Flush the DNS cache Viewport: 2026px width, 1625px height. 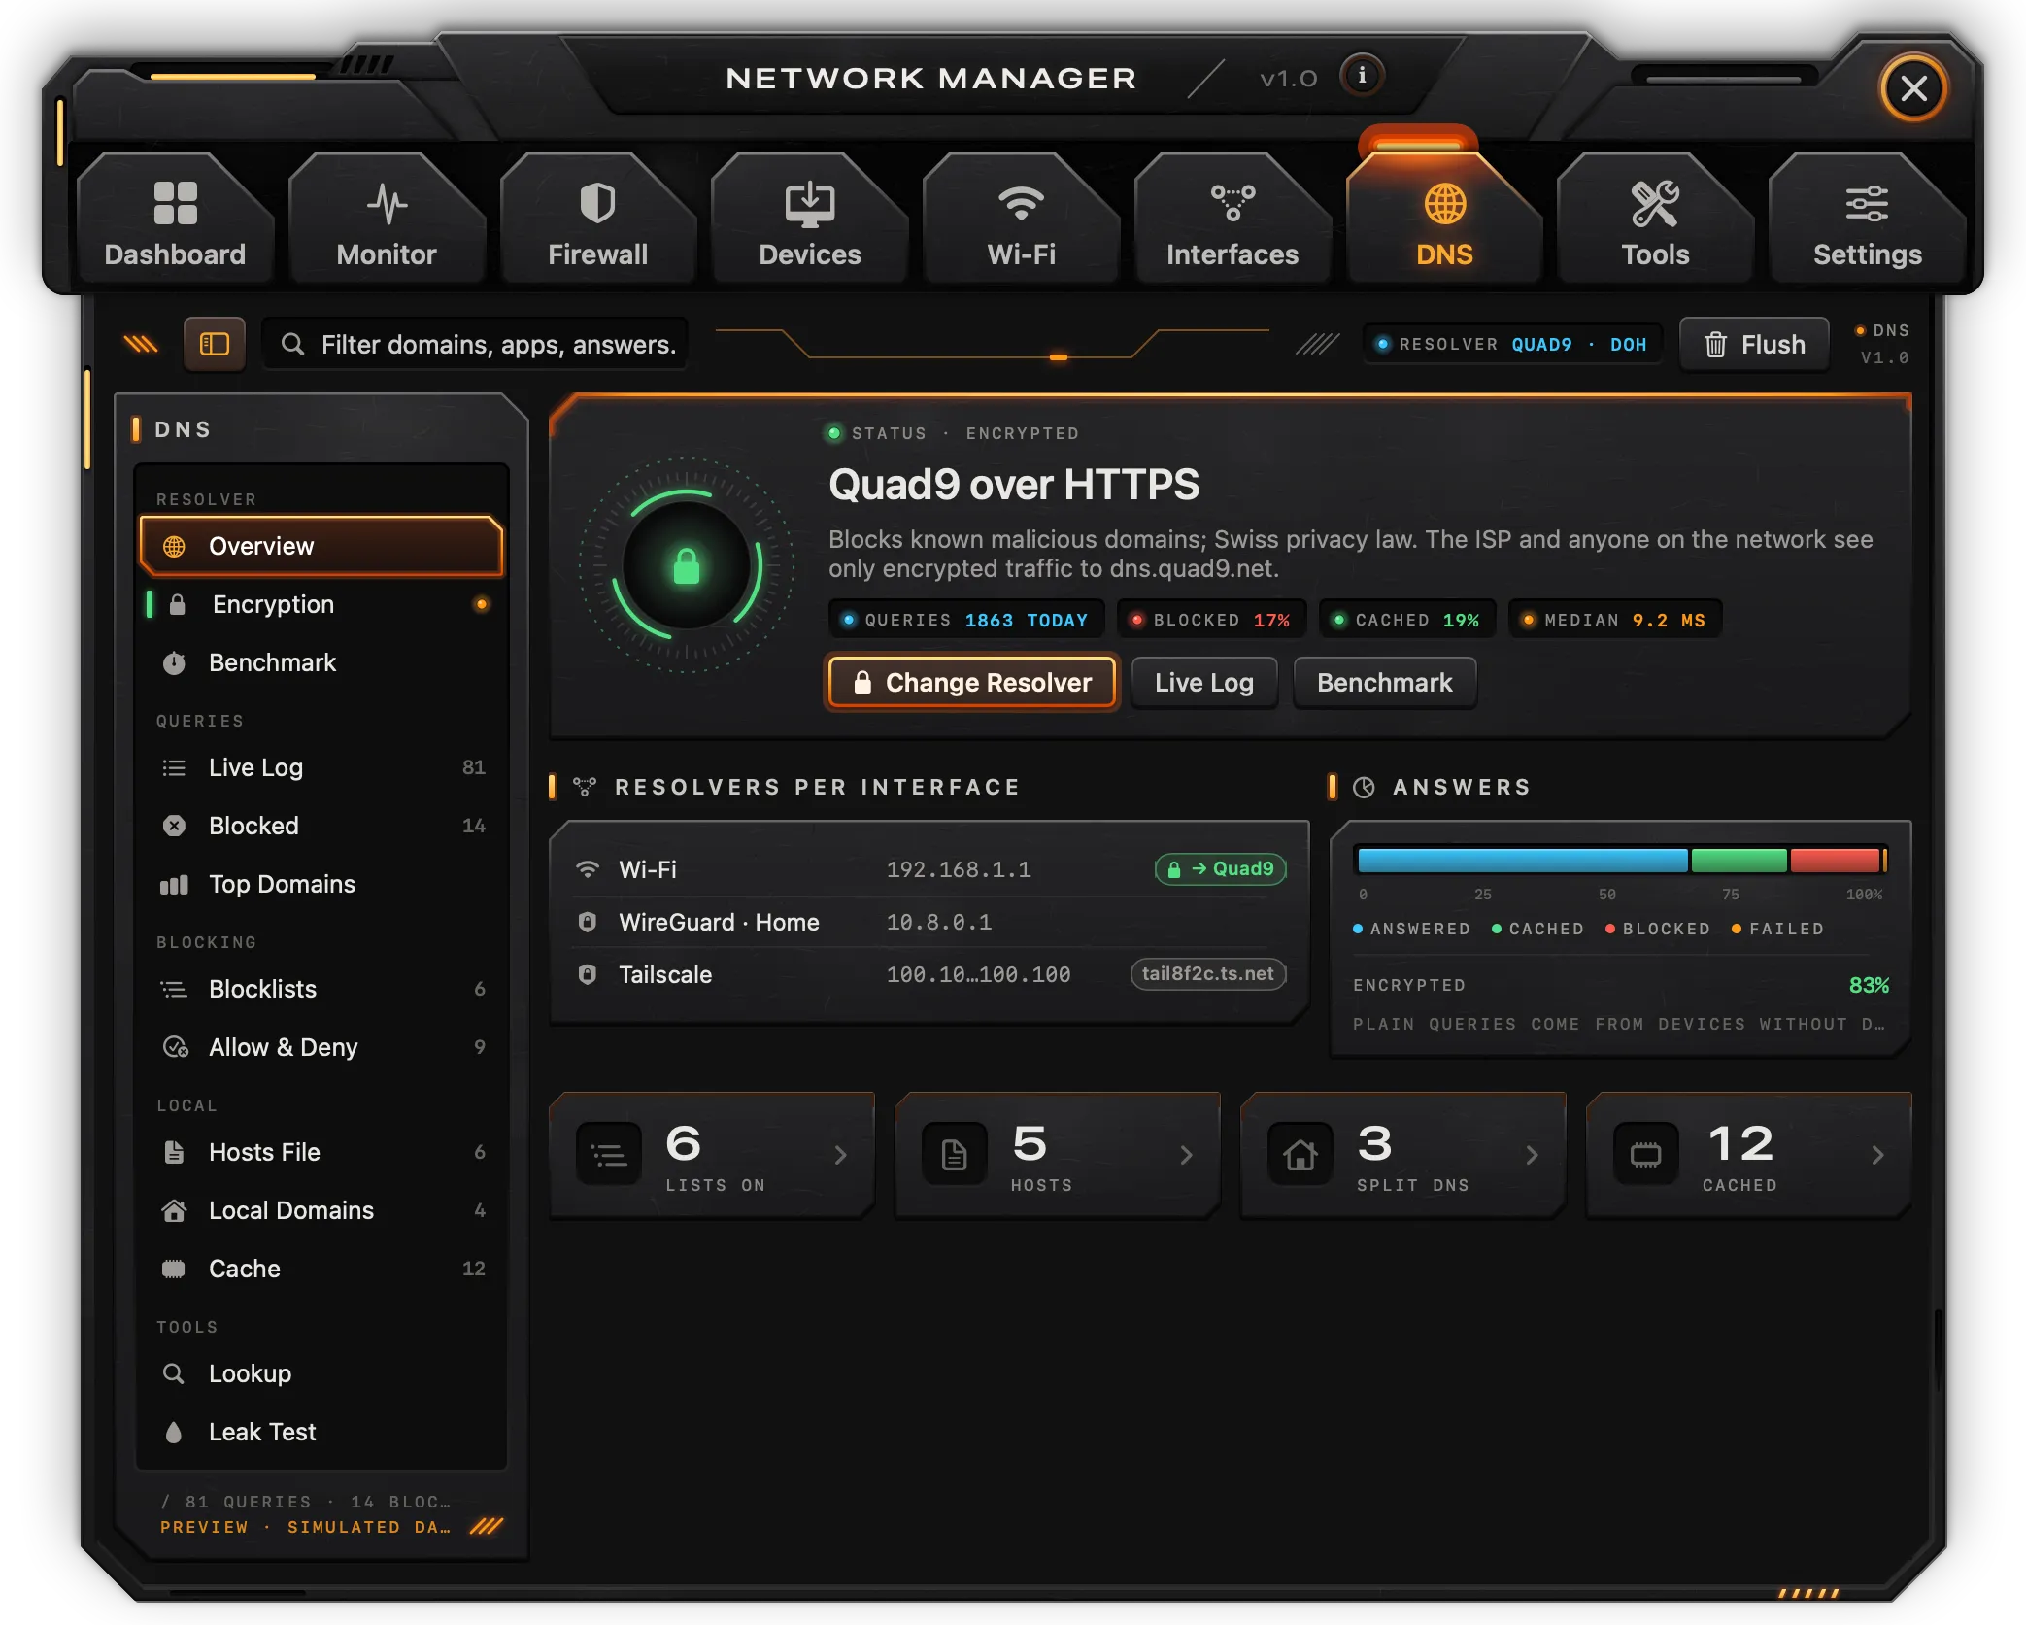click(1754, 345)
